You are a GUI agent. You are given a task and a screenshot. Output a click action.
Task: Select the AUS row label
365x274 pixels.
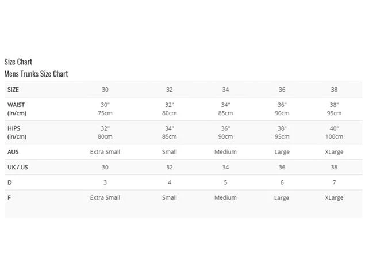(13, 152)
